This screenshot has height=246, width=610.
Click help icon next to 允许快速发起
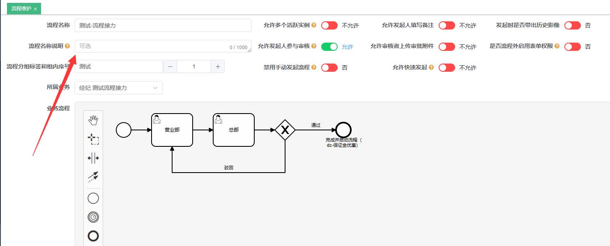click(x=431, y=67)
